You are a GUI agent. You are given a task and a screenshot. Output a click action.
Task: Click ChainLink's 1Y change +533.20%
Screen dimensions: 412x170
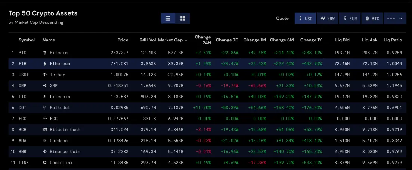[311, 163]
